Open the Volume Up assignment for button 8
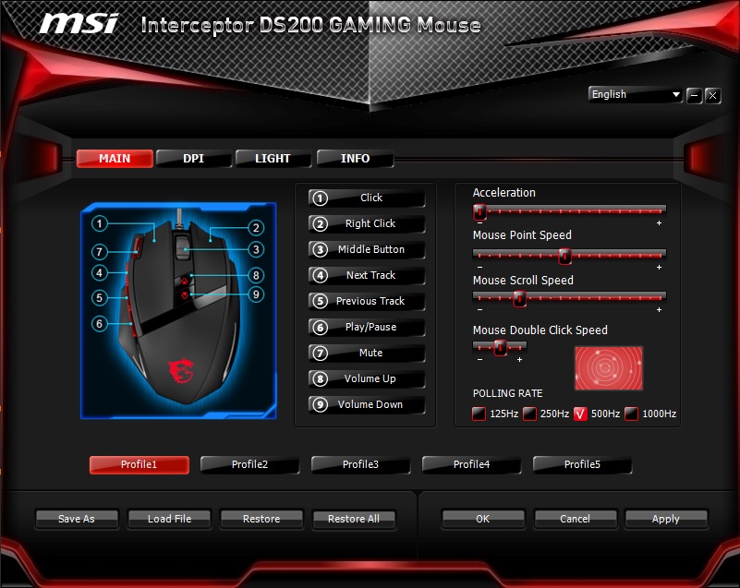 (367, 379)
